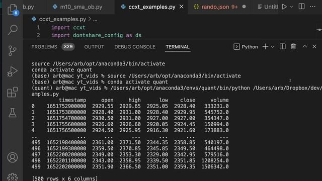Click ccxt_examples.py in the breadcrumb

pos(62,19)
